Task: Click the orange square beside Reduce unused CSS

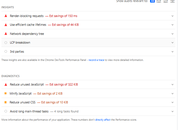Action: [x=6, y=102]
